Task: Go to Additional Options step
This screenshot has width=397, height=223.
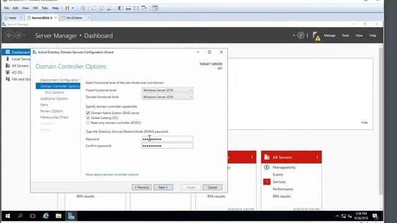Action: [54, 98]
